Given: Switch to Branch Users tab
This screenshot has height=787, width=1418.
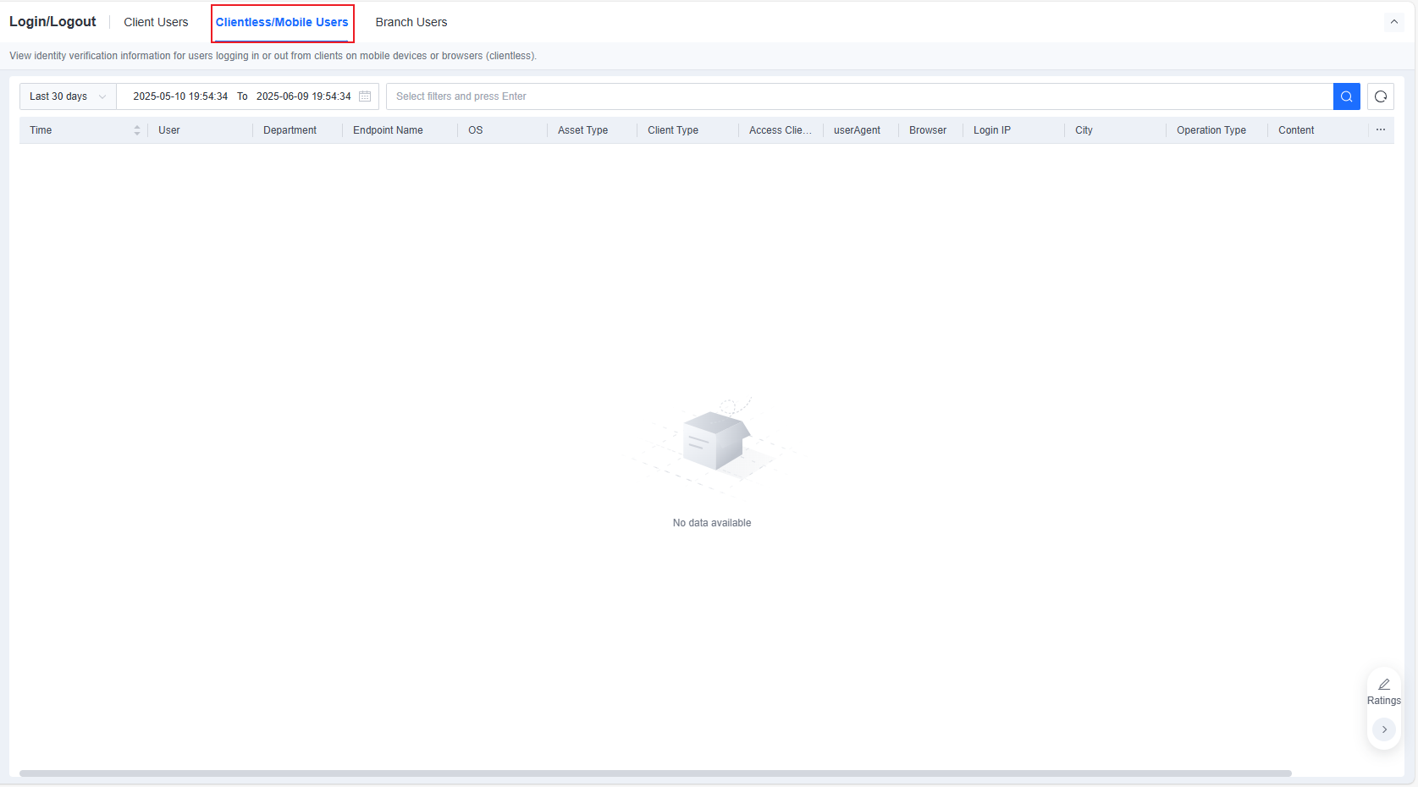Looking at the screenshot, I should (x=411, y=22).
